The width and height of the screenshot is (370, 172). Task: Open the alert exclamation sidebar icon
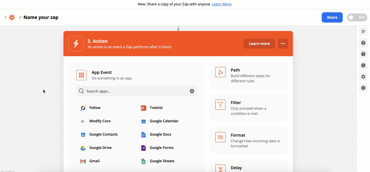tap(363, 54)
